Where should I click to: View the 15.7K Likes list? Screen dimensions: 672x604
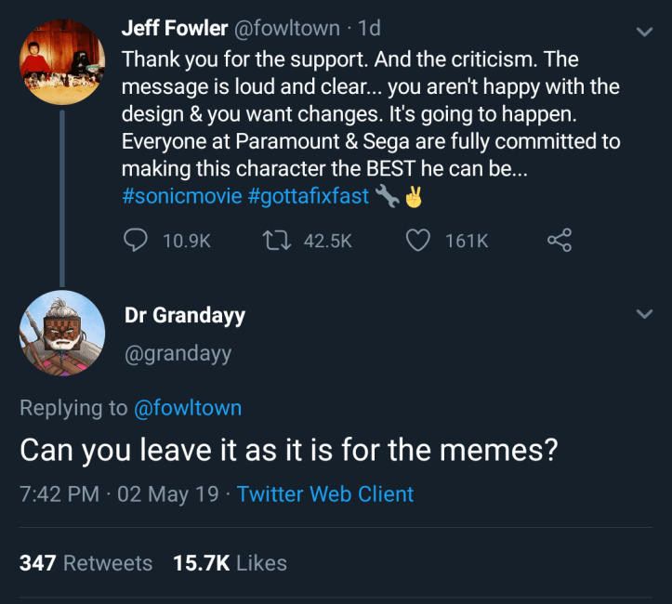click(230, 562)
